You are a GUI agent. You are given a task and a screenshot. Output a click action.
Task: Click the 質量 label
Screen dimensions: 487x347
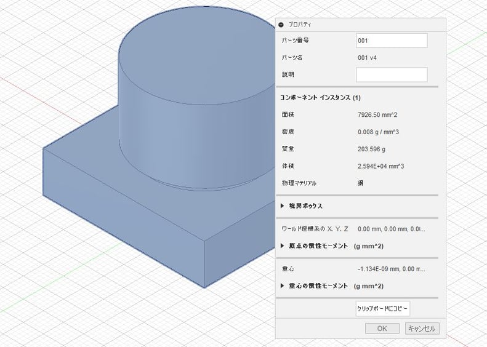click(x=288, y=149)
